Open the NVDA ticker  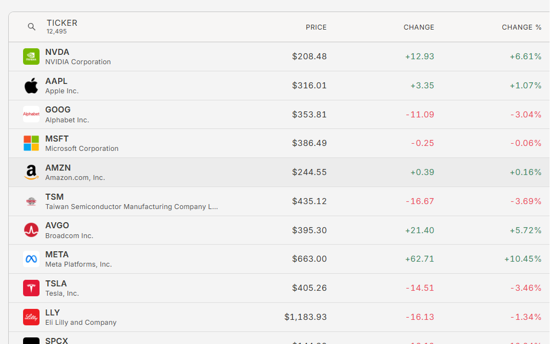57,52
